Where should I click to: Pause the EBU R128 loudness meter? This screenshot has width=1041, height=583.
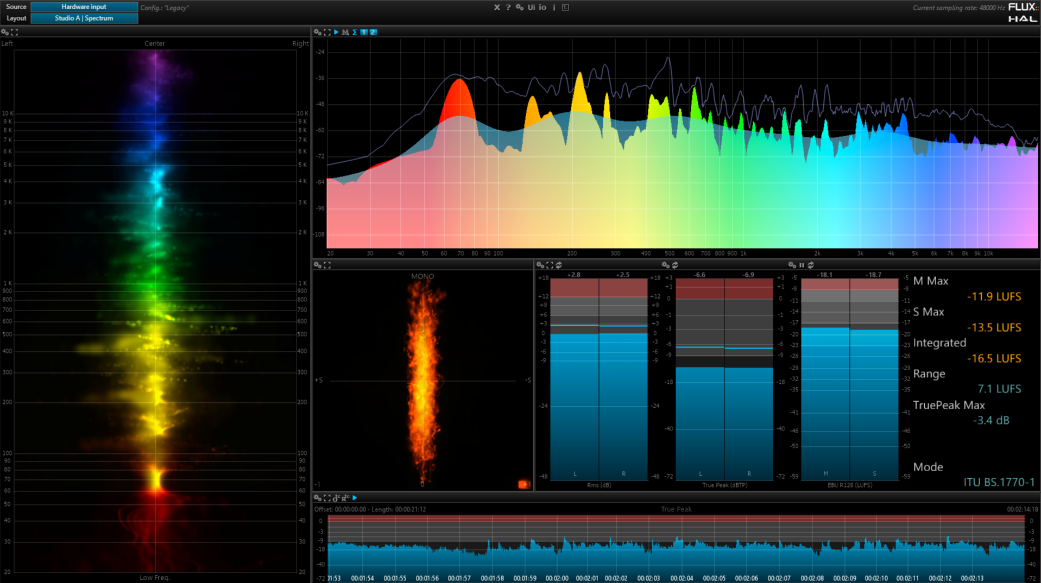[802, 265]
